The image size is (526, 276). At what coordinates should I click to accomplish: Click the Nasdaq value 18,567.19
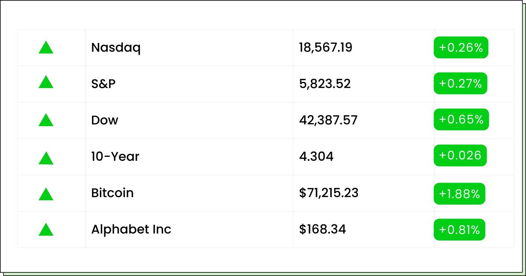(326, 48)
